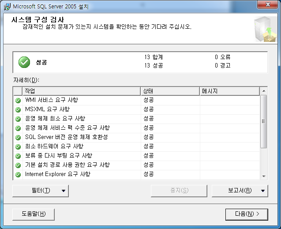
Task: Click the success icon for 운영 체제 최소 요구 사항
Action: click(x=18, y=119)
